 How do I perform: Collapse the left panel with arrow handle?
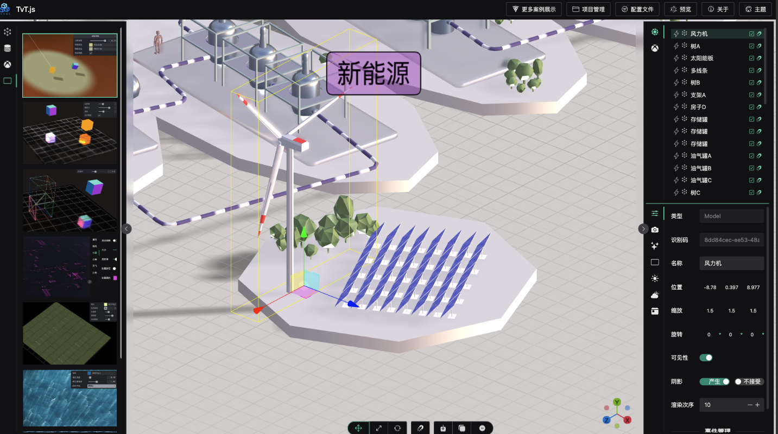[x=126, y=229]
